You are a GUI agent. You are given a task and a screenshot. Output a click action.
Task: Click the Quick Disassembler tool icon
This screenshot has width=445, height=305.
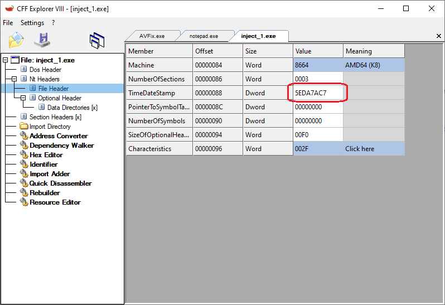click(x=24, y=183)
